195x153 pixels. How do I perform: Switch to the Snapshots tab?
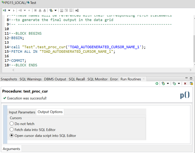click(9, 79)
